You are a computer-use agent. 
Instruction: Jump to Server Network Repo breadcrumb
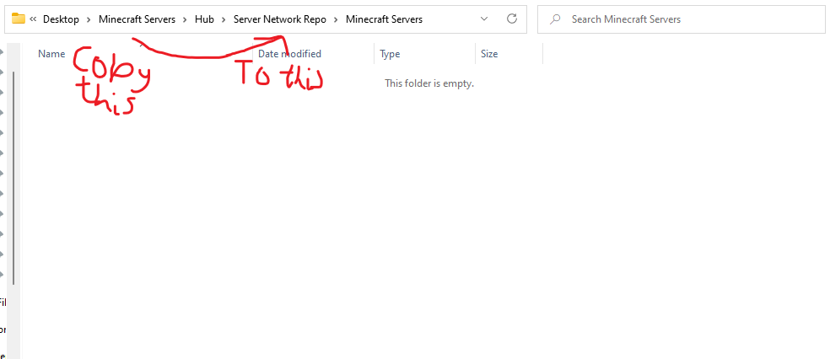[x=279, y=19]
